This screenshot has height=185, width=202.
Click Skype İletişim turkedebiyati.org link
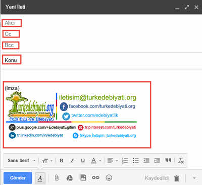pyautogui.click(x=108, y=135)
